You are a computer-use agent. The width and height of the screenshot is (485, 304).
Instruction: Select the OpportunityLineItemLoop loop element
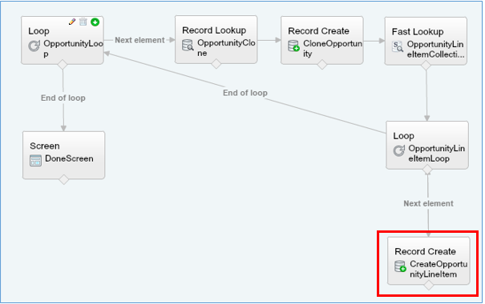427,145
